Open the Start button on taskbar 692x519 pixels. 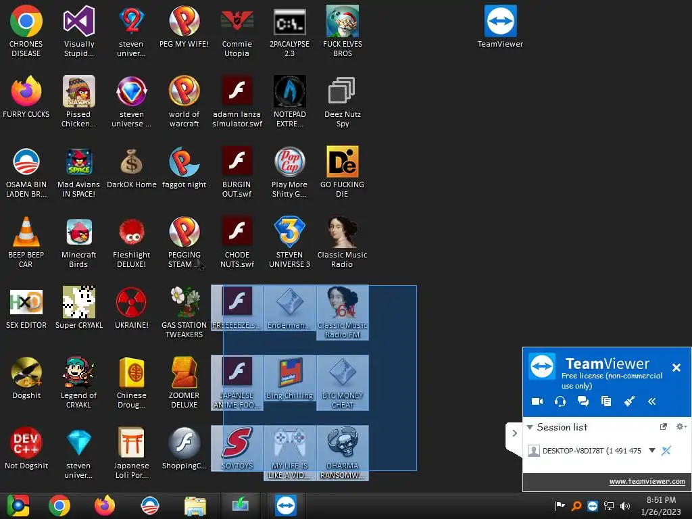coord(18,505)
